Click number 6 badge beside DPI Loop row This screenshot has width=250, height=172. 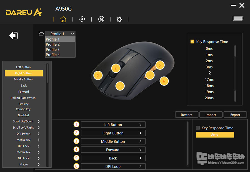(x=76, y=166)
